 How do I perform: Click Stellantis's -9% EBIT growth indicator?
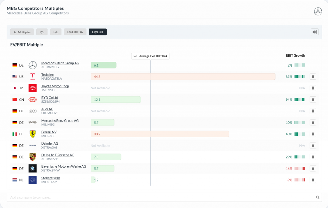296,180
